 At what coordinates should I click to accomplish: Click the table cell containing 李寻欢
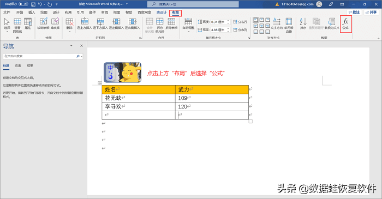click(x=139, y=106)
